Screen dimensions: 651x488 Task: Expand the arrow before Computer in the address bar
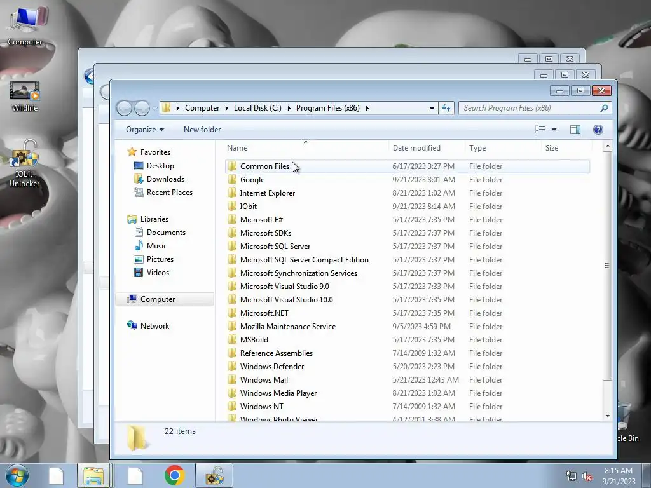[x=178, y=108]
